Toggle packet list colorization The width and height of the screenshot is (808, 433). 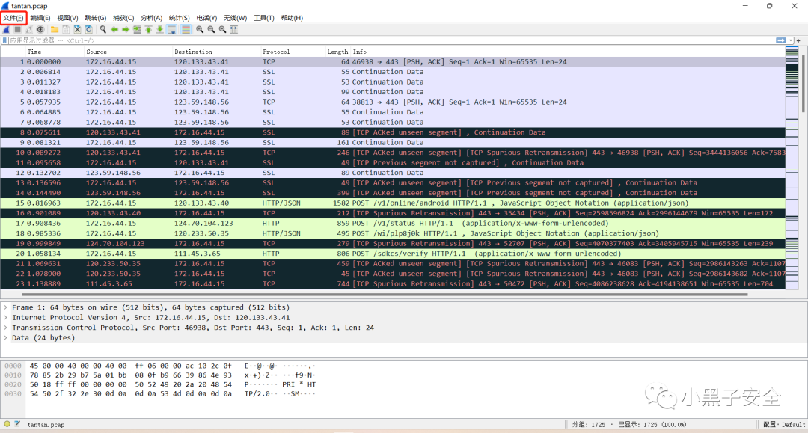tap(186, 30)
